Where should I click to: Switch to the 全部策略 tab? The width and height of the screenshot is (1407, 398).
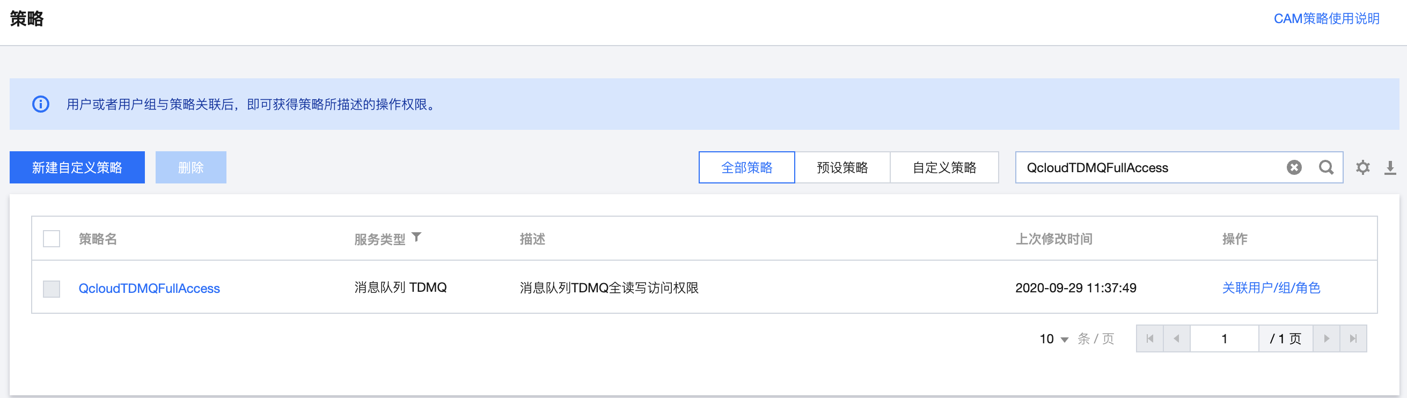coord(746,167)
